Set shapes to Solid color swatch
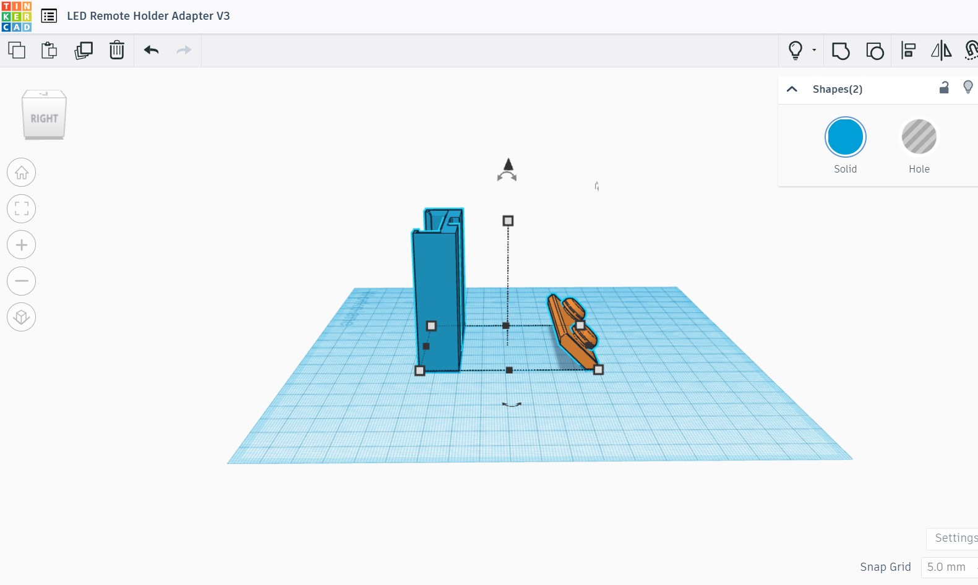 [x=845, y=137]
